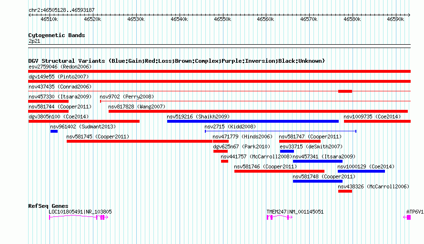Click red bar under nsv581746 (Cooper2011)

point(279,171)
